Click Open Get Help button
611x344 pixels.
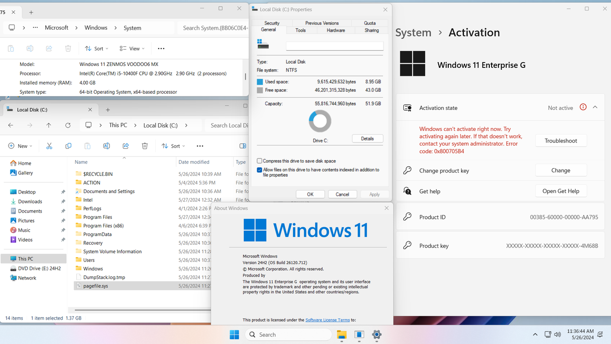[x=561, y=191]
